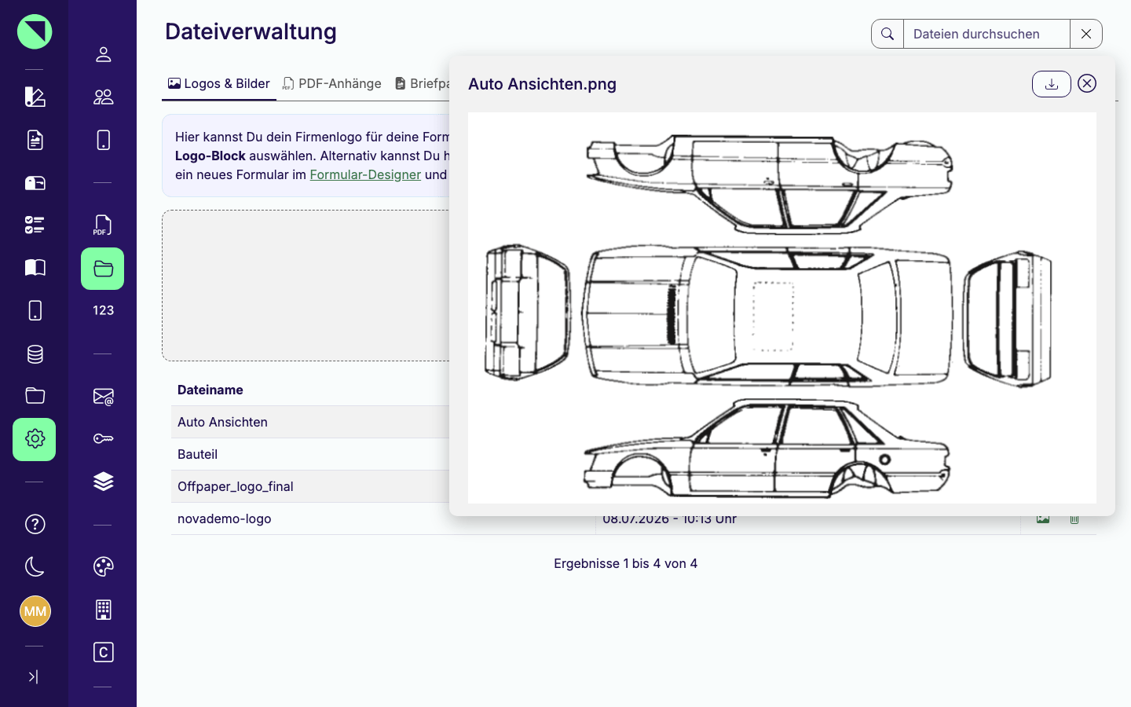Switch to the PDF-Anhänge tab
This screenshot has height=707, width=1131.
point(331,83)
